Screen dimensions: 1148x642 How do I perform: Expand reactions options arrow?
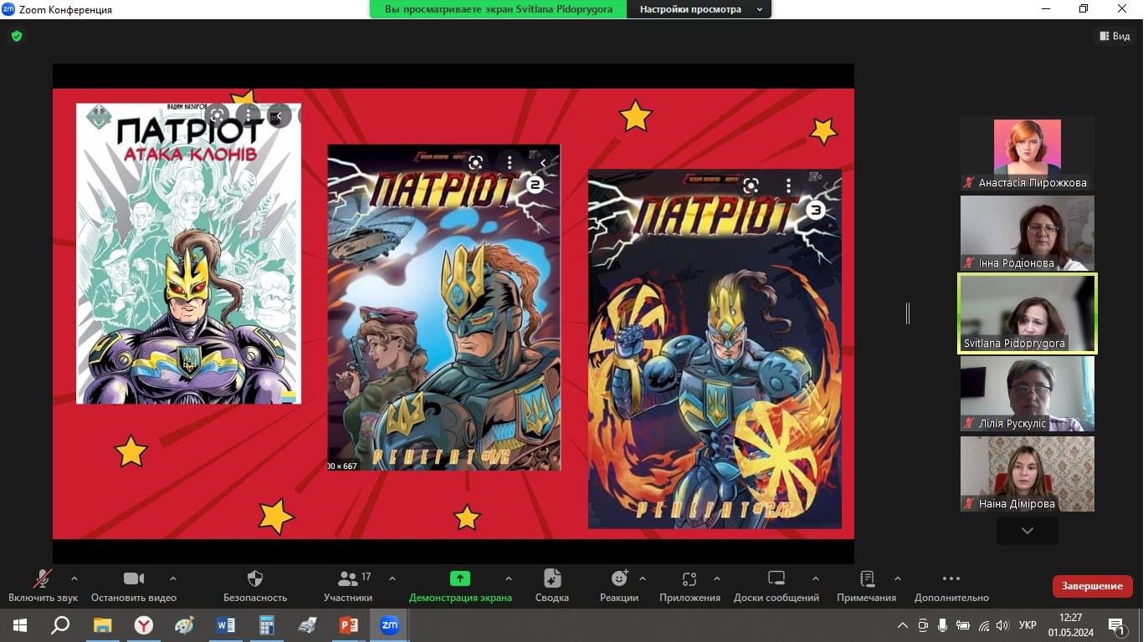point(643,578)
